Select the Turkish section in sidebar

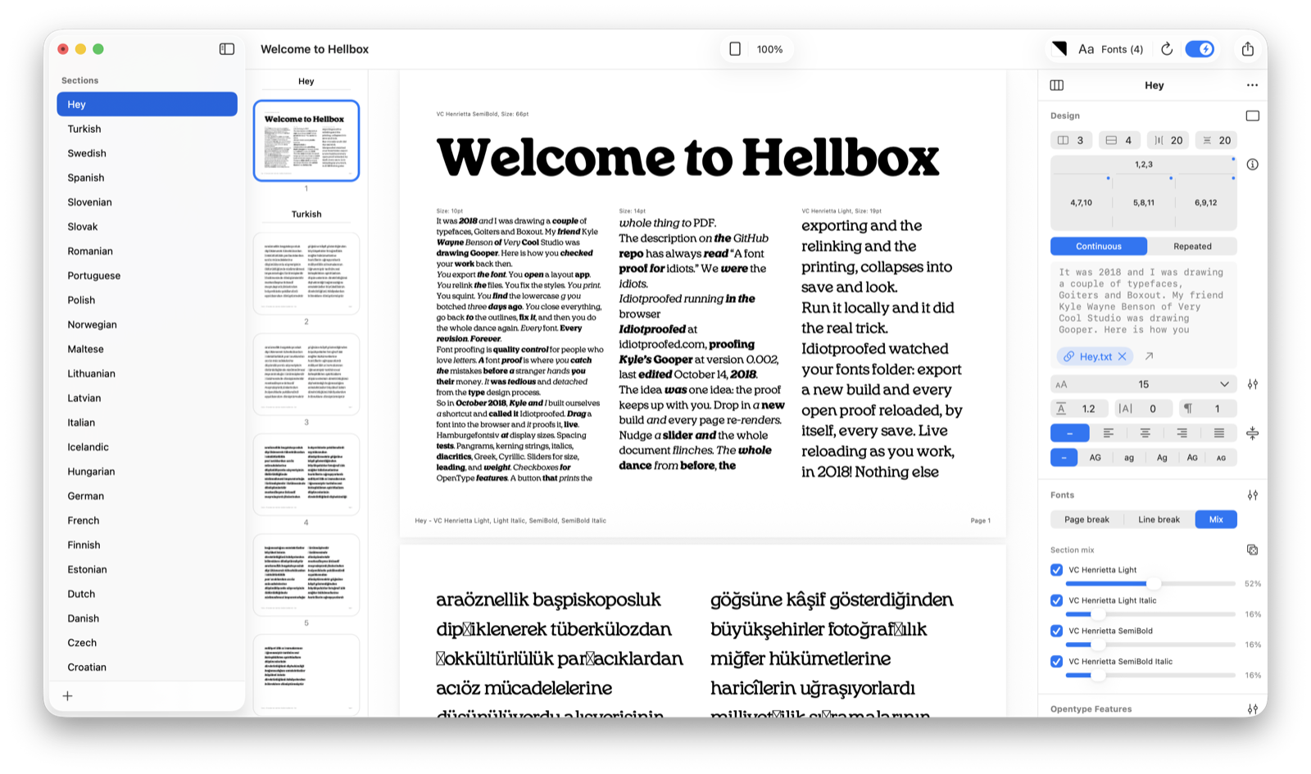click(147, 129)
